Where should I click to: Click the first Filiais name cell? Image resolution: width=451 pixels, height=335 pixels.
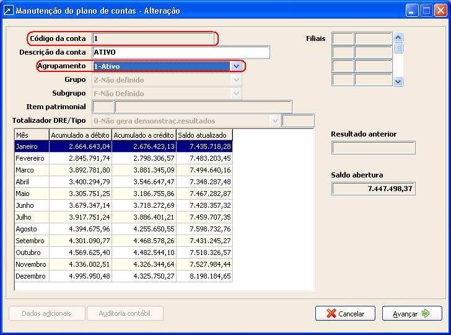[x=374, y=38]
